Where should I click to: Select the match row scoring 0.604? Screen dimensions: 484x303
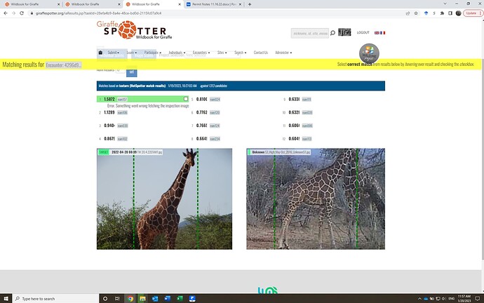click(327, 139)
